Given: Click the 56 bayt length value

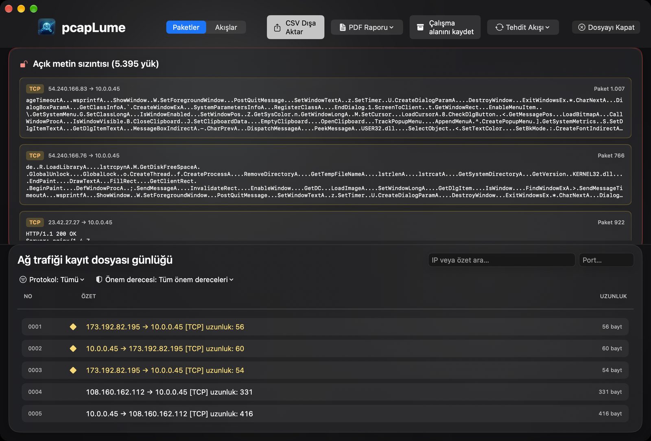Looking at the screenshot, I should pyautogui.click(x=612, y=327).
